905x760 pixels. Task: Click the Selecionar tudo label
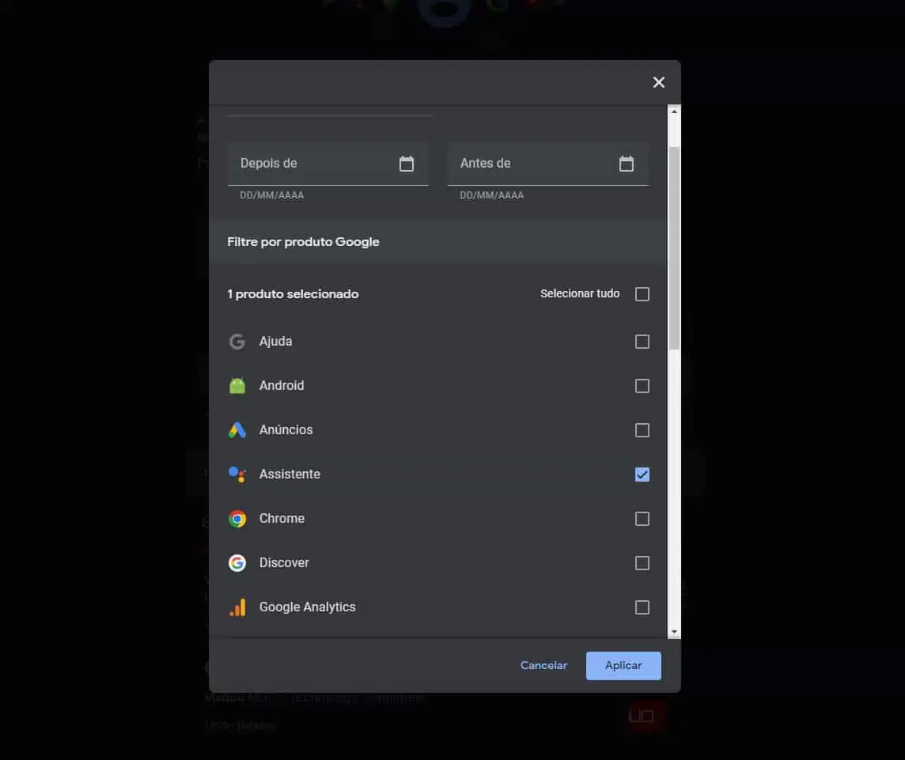[580, 293]
